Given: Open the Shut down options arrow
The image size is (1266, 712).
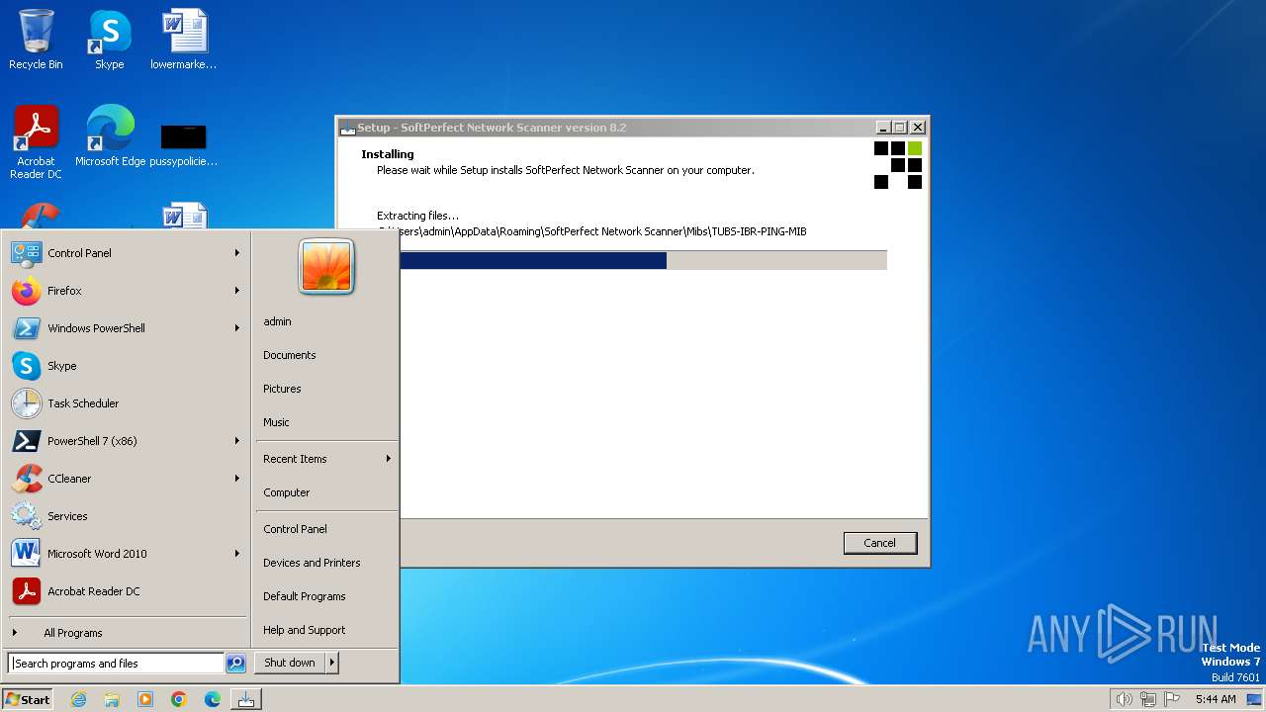Looking at the screenshot, I should click(332, 663).
